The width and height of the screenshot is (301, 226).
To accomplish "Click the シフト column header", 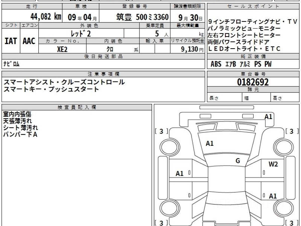I will pyautogui.click(x=11, y=25).
